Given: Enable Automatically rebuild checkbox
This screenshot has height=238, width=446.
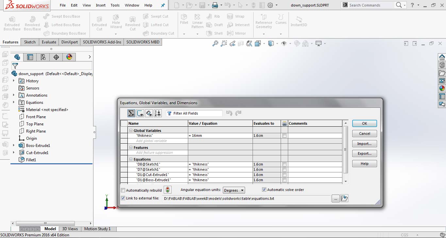Looking at the screenshot, I should [123, 190].
